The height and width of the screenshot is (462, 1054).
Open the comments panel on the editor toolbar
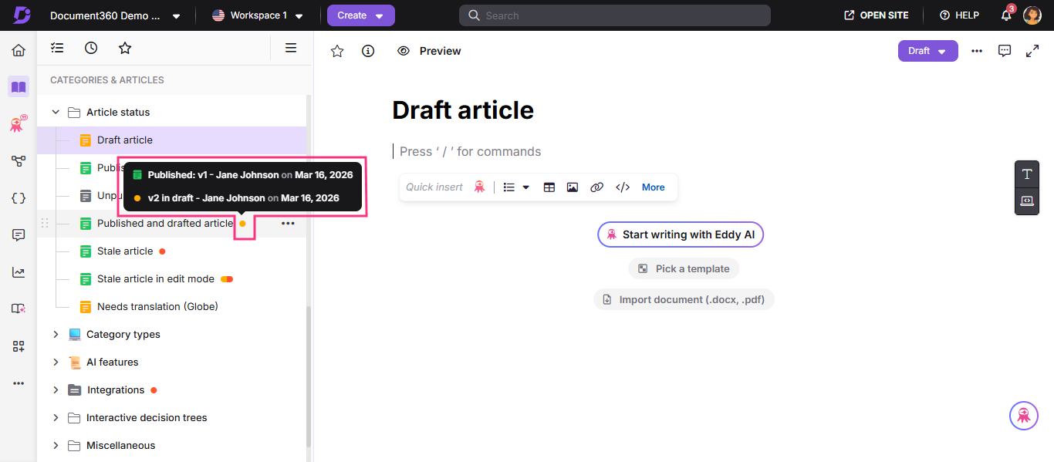coord(1005,50)
